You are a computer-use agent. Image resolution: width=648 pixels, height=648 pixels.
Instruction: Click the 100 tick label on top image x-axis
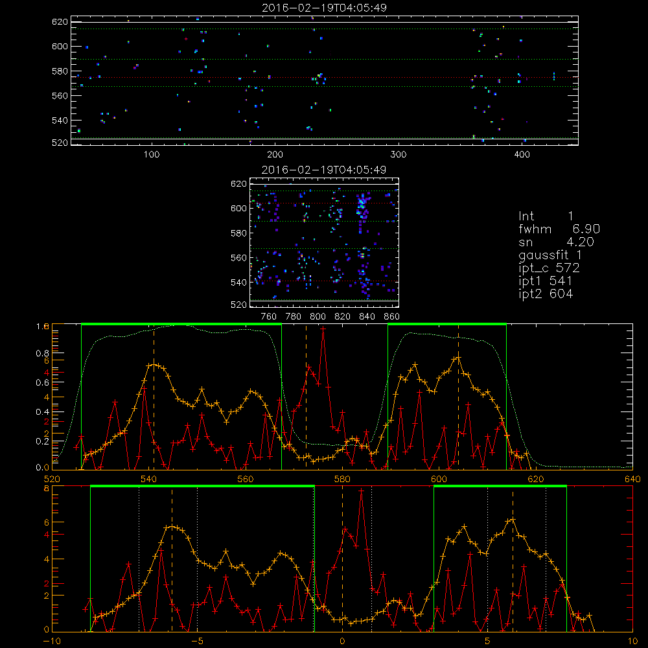point(152,155)
